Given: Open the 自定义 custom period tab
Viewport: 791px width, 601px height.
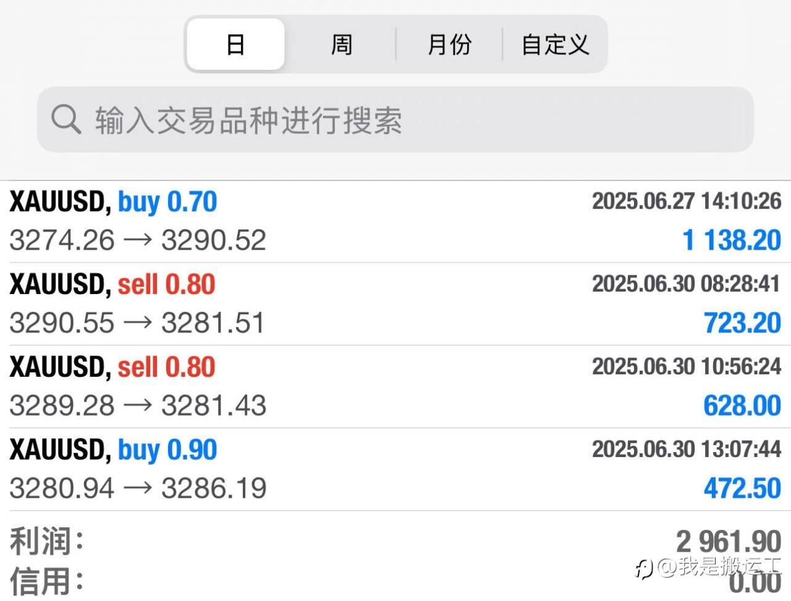Looking at the screenshot, I should tap(555, 44).
